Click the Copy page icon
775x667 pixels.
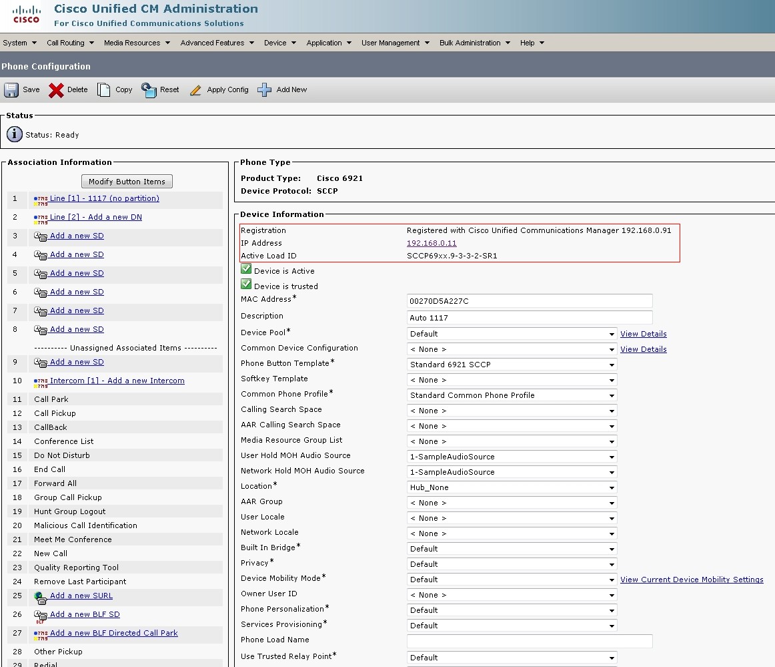(x=103, y=89)
